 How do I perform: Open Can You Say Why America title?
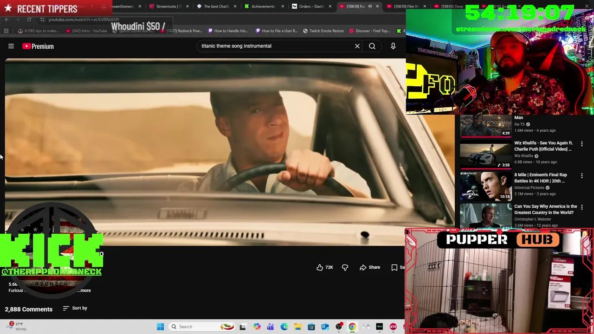546,209
